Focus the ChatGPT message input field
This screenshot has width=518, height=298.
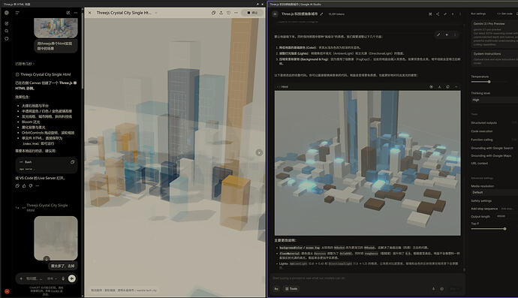coord(34,278)
